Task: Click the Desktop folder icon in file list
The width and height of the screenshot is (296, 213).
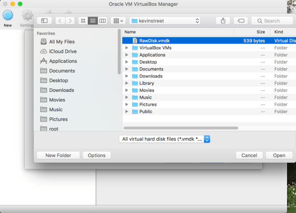Action: pos(135,62)
